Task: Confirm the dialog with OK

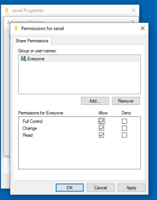Action: pos(70,188)
